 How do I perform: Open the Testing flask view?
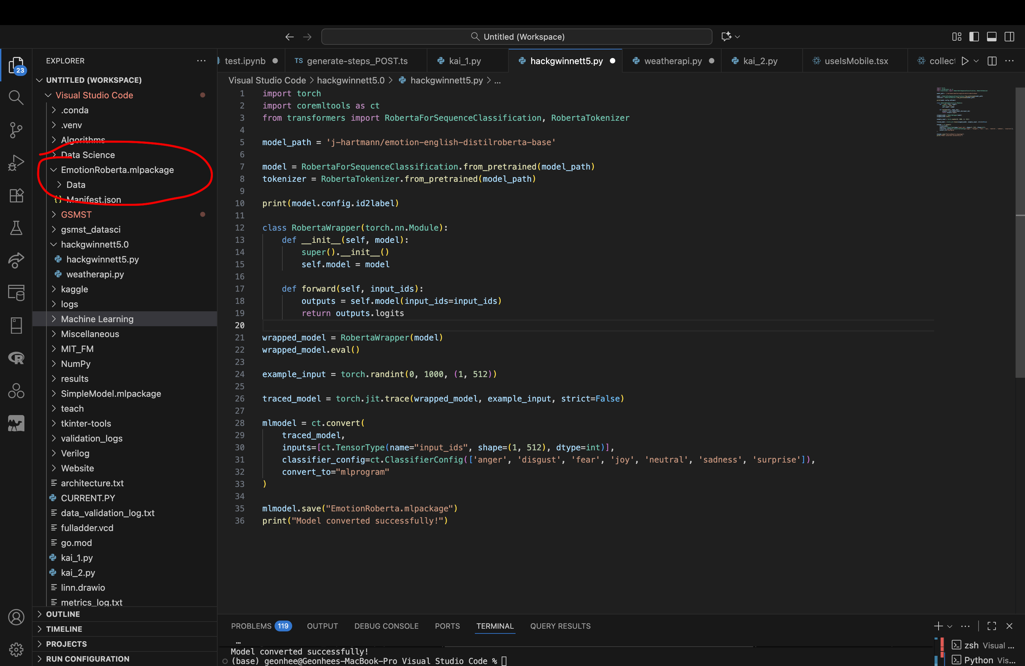pos(16,228)
